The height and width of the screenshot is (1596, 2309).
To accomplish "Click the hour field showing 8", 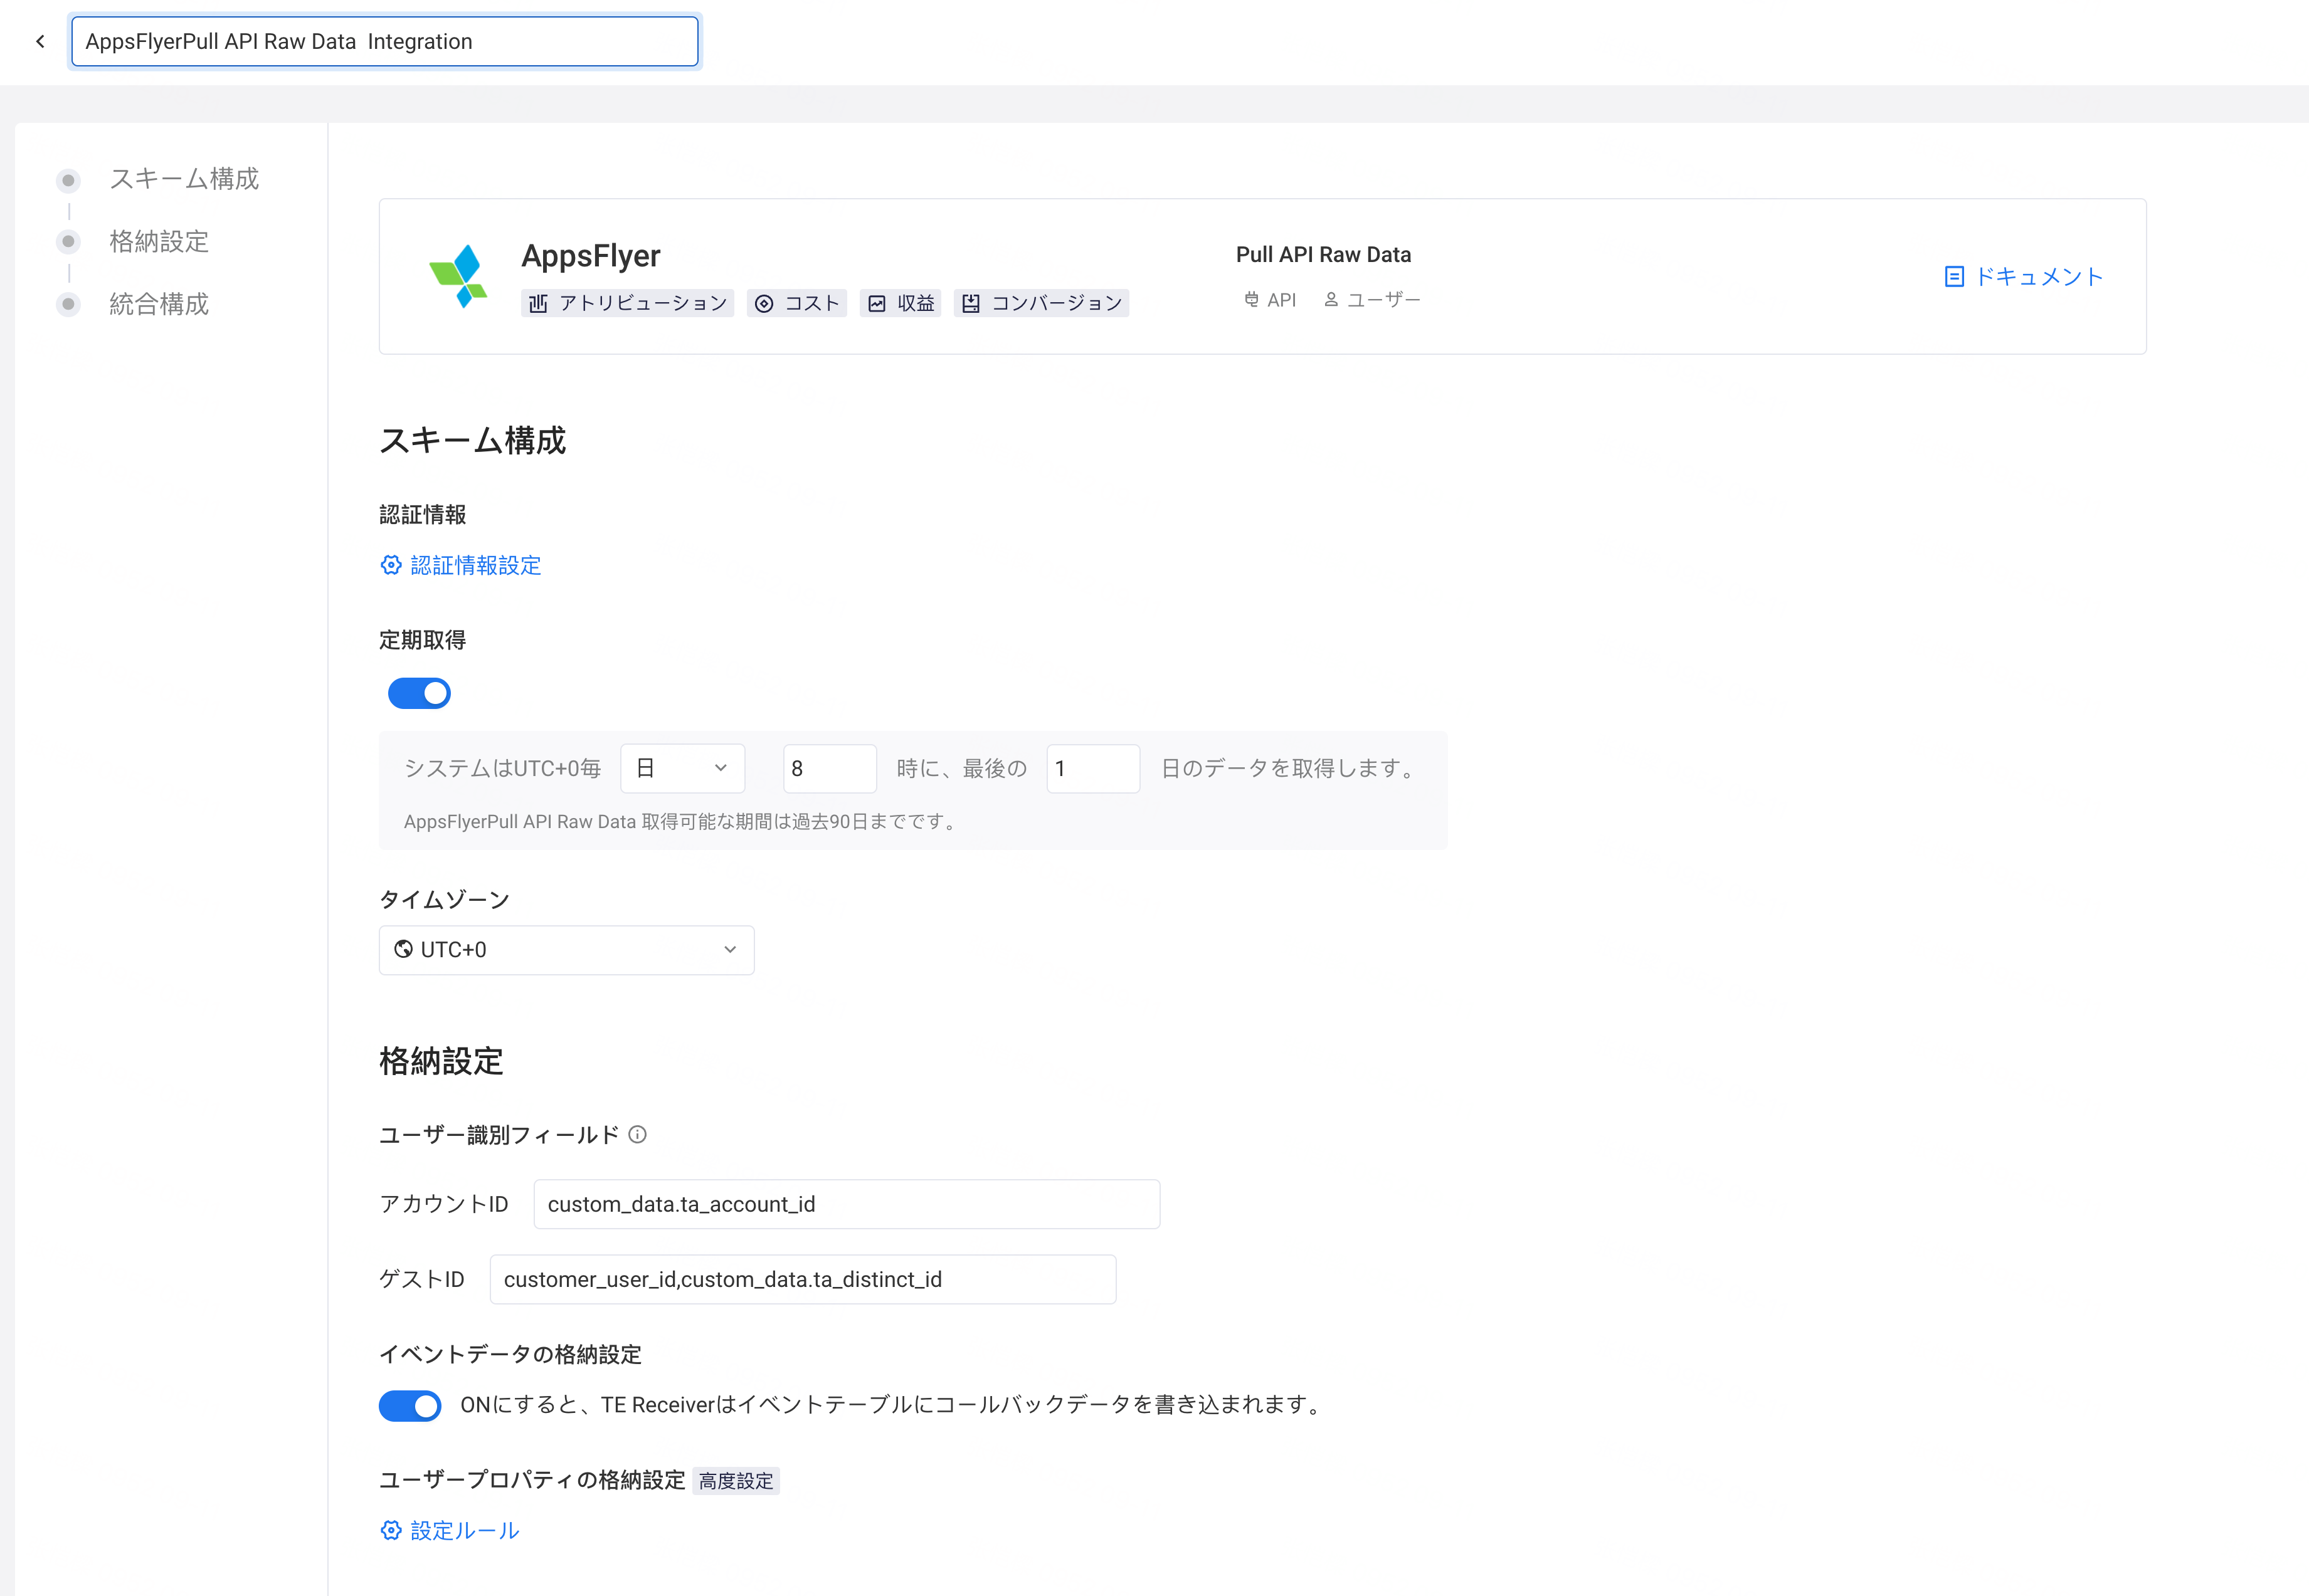I will [830, 768].
